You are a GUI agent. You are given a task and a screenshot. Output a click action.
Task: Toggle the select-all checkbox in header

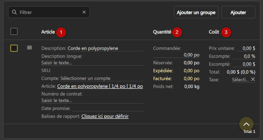14,32
